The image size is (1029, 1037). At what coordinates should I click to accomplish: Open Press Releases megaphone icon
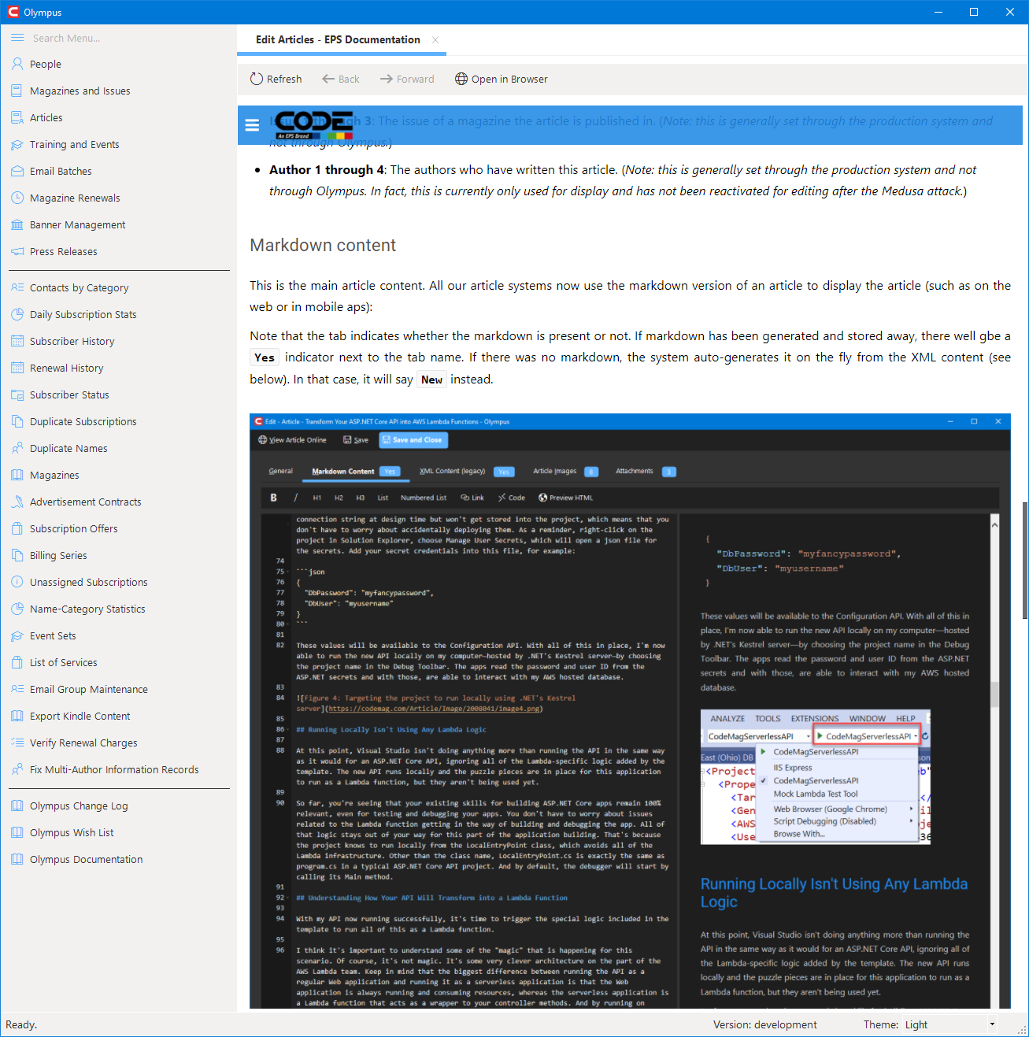pyautogui.click(x=17, y=252)
